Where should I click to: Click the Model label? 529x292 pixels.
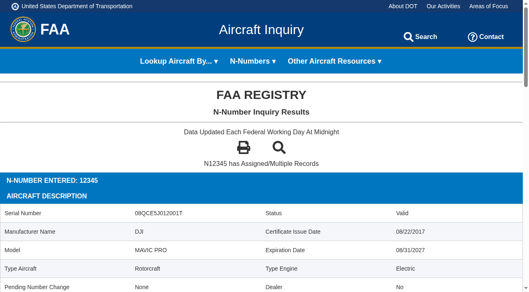12,250
